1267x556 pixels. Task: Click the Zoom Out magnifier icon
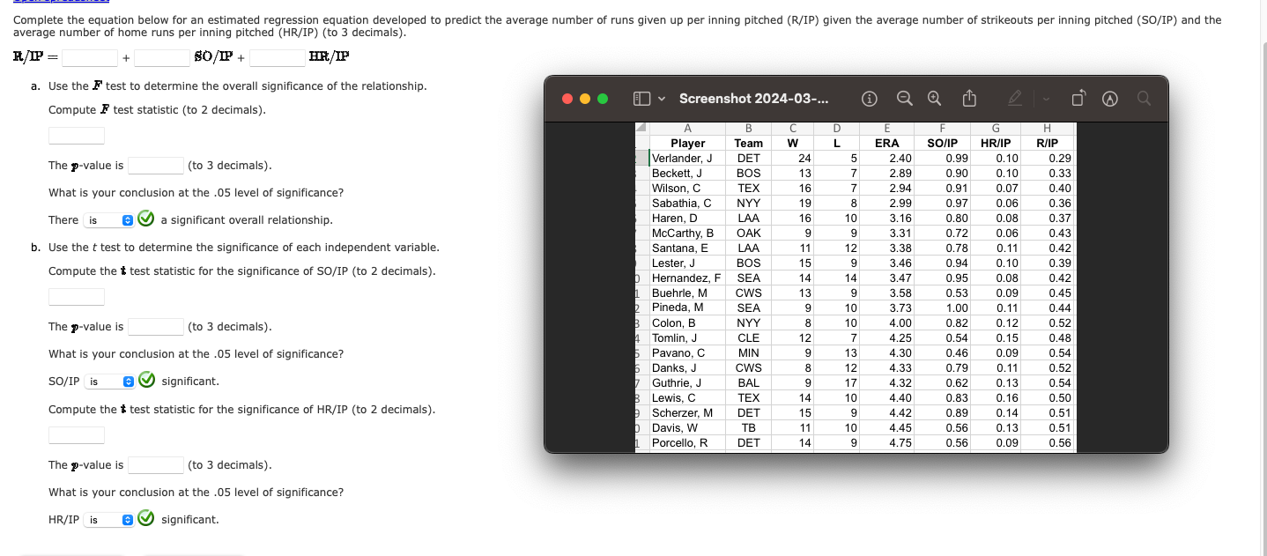click(904, 99)
